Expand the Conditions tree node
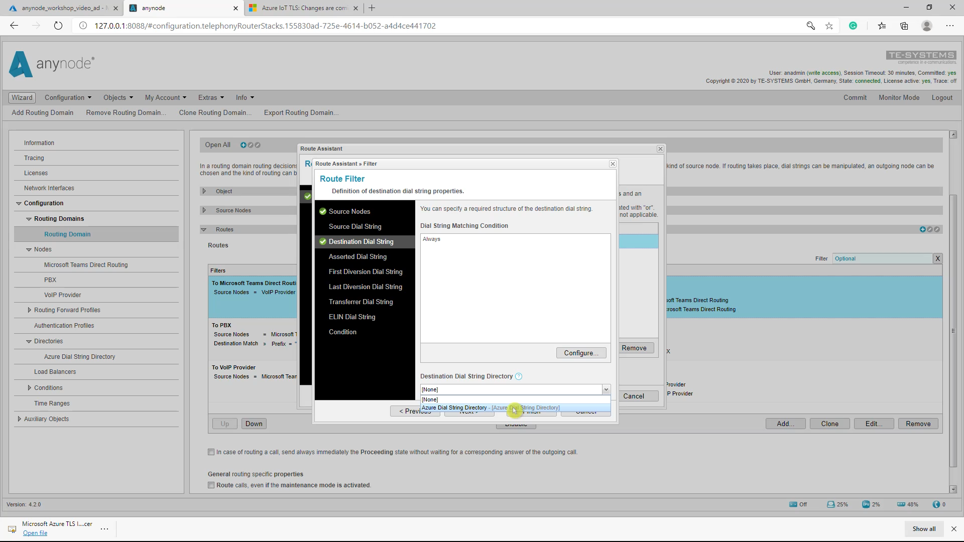The width and height of the screenshot is (964, 542). 29,388
